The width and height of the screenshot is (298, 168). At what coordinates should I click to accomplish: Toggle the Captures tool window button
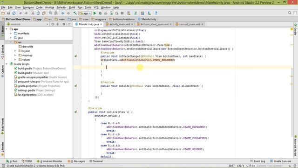coord(2,71)
